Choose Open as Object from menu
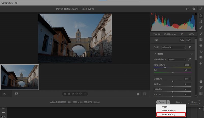The image size is (204, 118). (169, 111)
